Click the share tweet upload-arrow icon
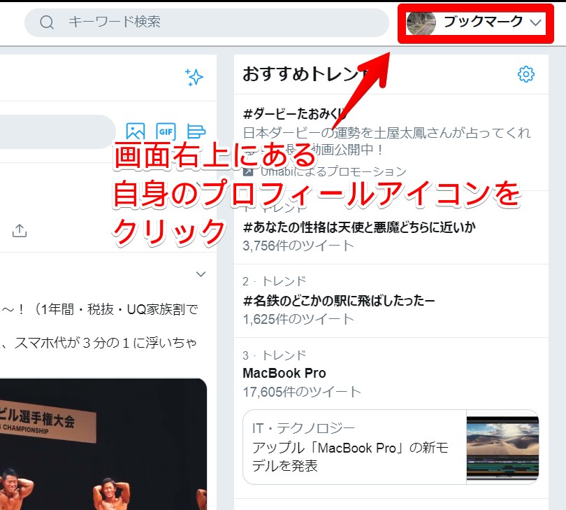The height and width of the screenshot is (510, 566). 20,230
